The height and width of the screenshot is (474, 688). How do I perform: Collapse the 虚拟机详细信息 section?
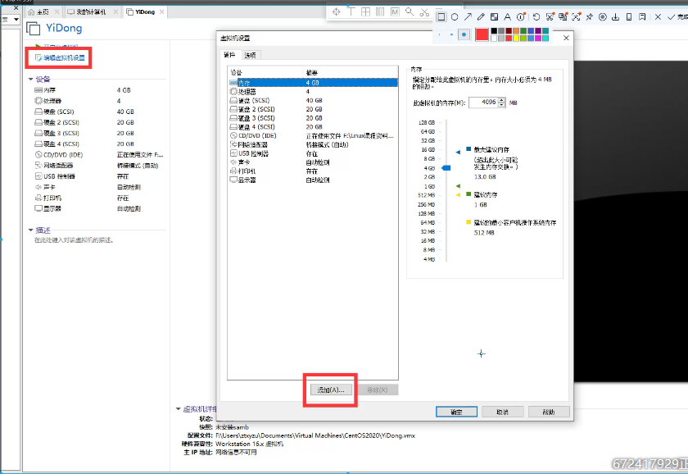point(179,409)
